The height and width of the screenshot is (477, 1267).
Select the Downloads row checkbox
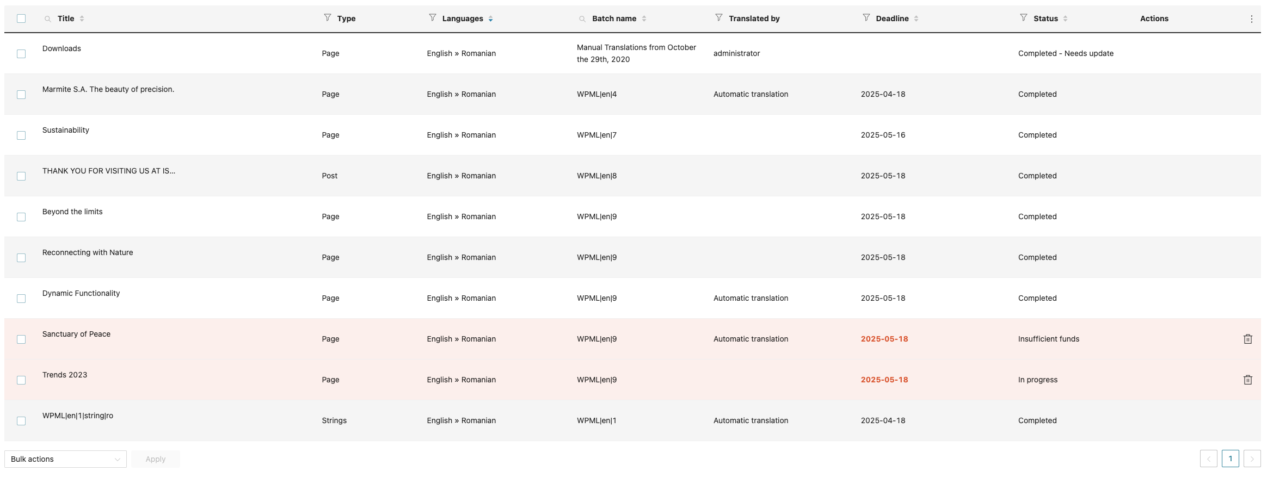(x=21, y=54)
